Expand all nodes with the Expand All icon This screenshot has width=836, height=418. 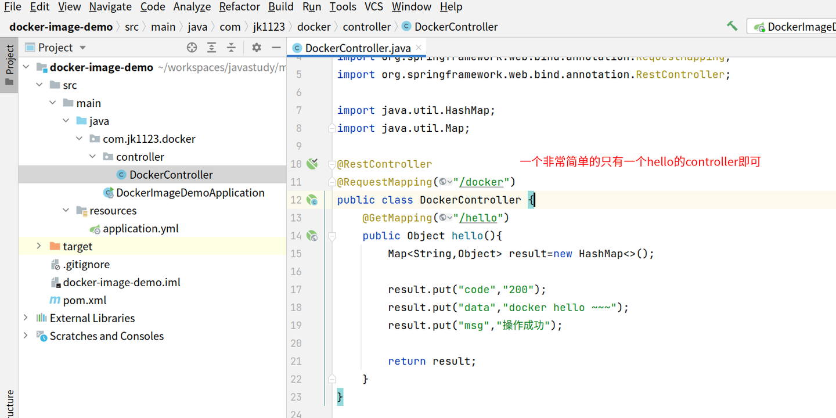coord(211,48)
